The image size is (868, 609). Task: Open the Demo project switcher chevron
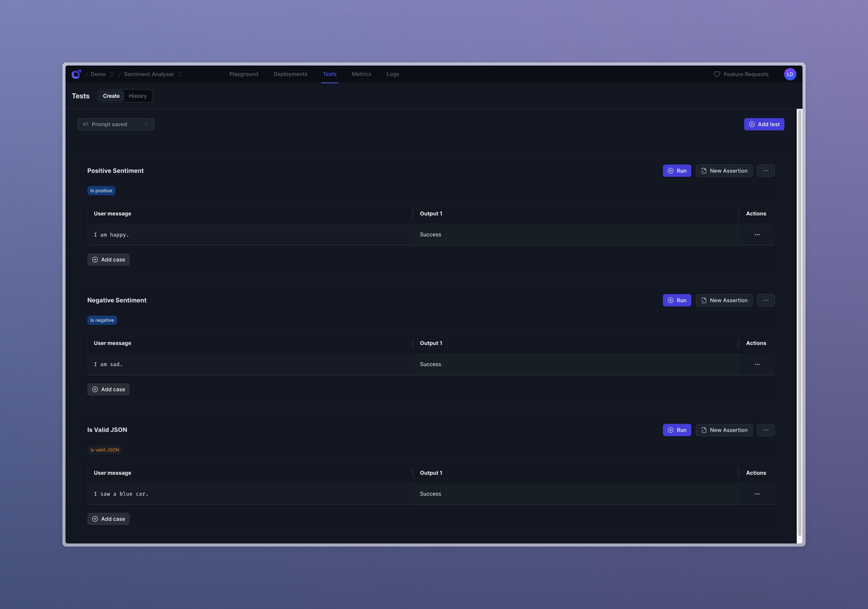click(112, 74)
